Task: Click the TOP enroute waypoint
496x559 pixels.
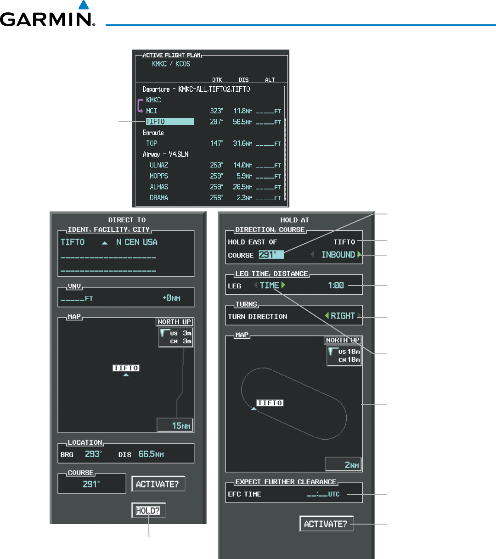Action: coord(152,144)
